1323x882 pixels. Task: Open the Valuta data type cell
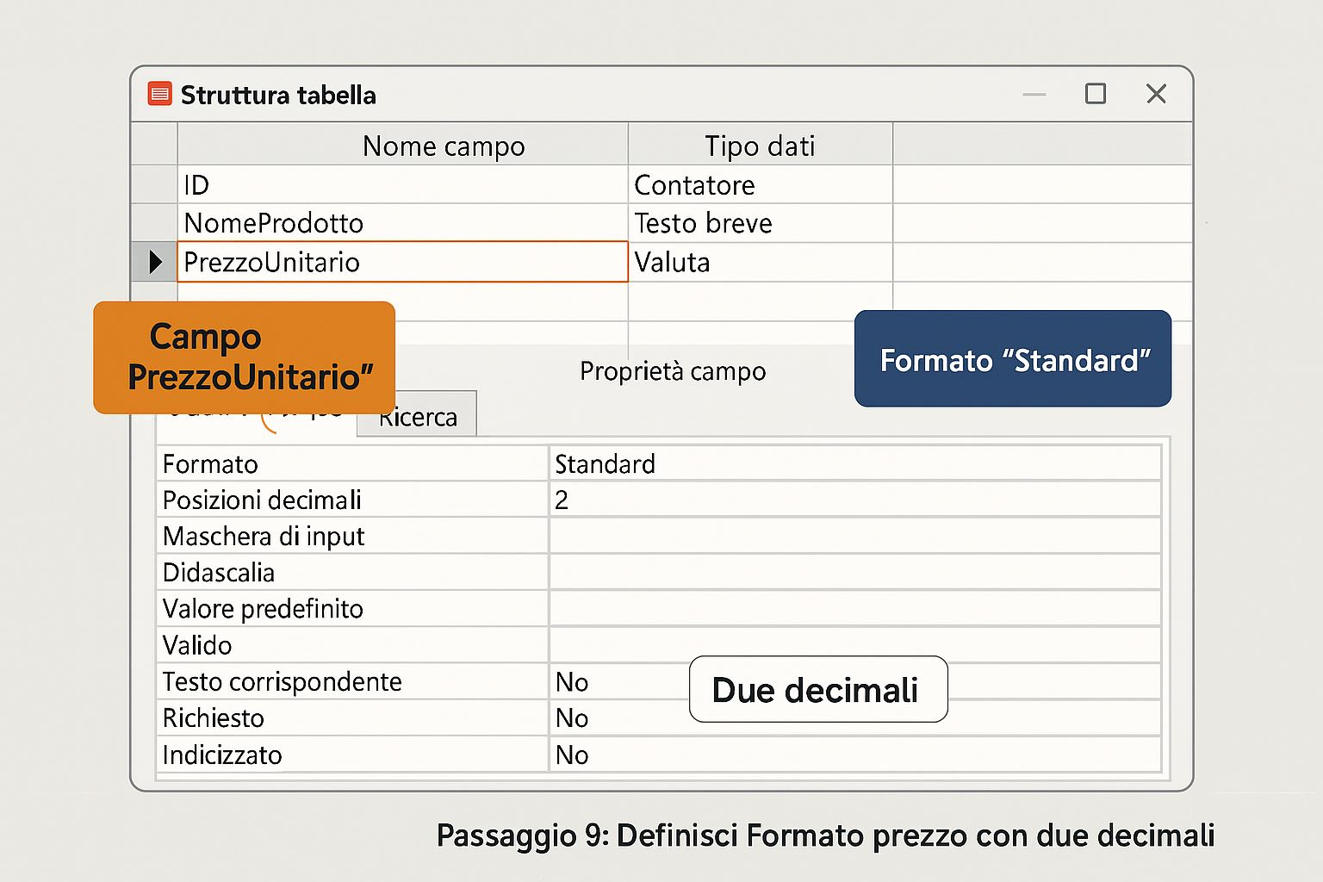[x=760, y=262]
